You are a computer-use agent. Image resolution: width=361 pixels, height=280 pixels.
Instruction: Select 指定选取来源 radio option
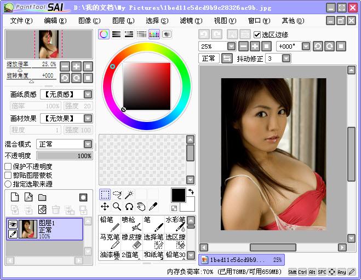pyautogui.click(x=8, y=184)
